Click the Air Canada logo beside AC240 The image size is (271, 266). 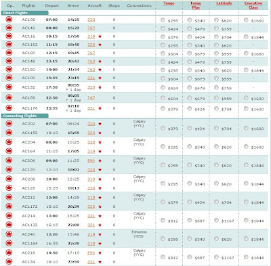[9, 234]
